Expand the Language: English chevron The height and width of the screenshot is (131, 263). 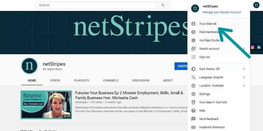coord(244,77)
